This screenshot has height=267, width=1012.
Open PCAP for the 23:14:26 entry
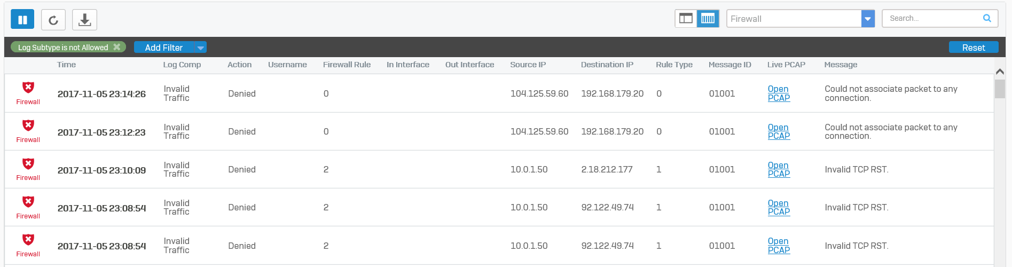point(779,93)
